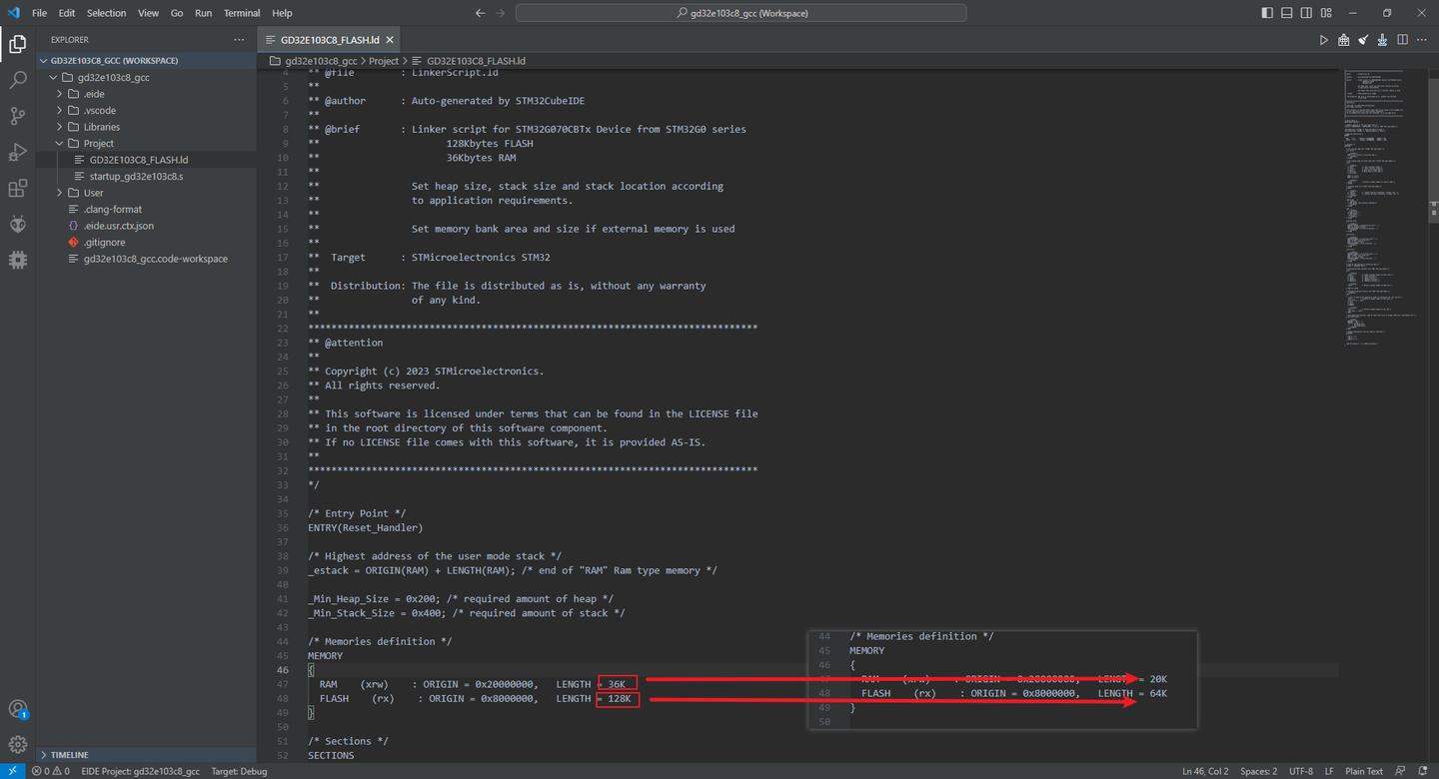Toggle the secondary sidebar
The width and height of the screenshot is (1439, 779).
pos(1306,12)
